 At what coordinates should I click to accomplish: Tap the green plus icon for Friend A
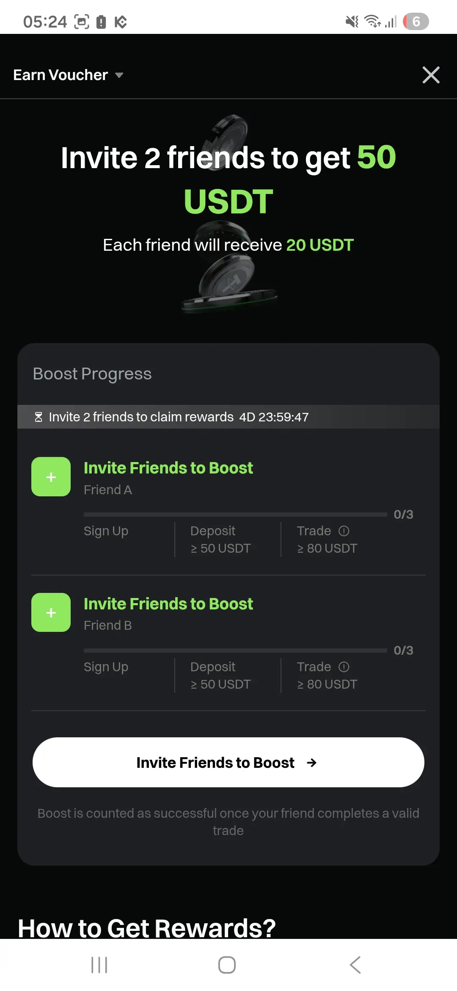51,477
